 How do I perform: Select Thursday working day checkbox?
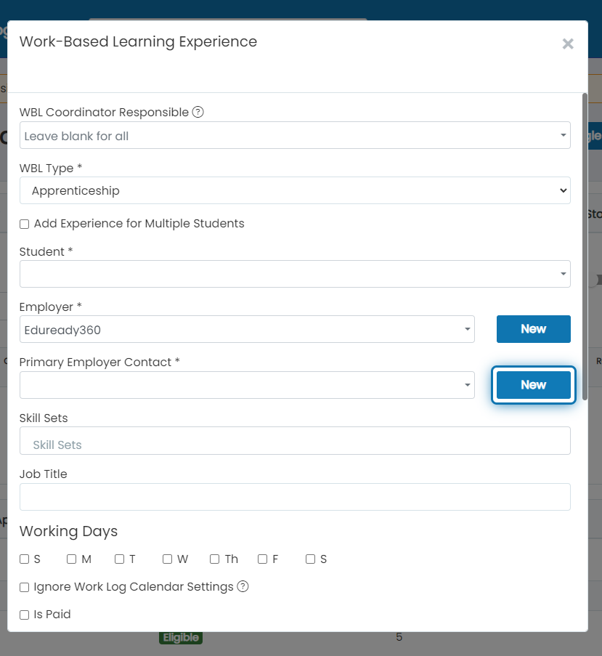(214, 559)
